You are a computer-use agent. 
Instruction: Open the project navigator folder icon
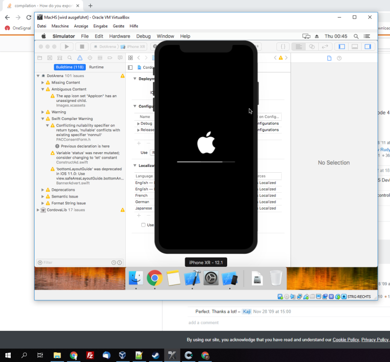coord(40,58)
